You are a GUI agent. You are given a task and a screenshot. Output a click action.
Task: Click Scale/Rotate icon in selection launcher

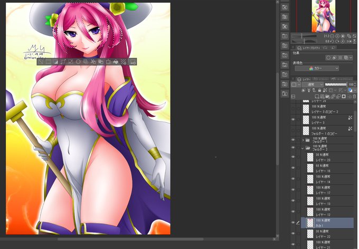(x=108, y=62)
